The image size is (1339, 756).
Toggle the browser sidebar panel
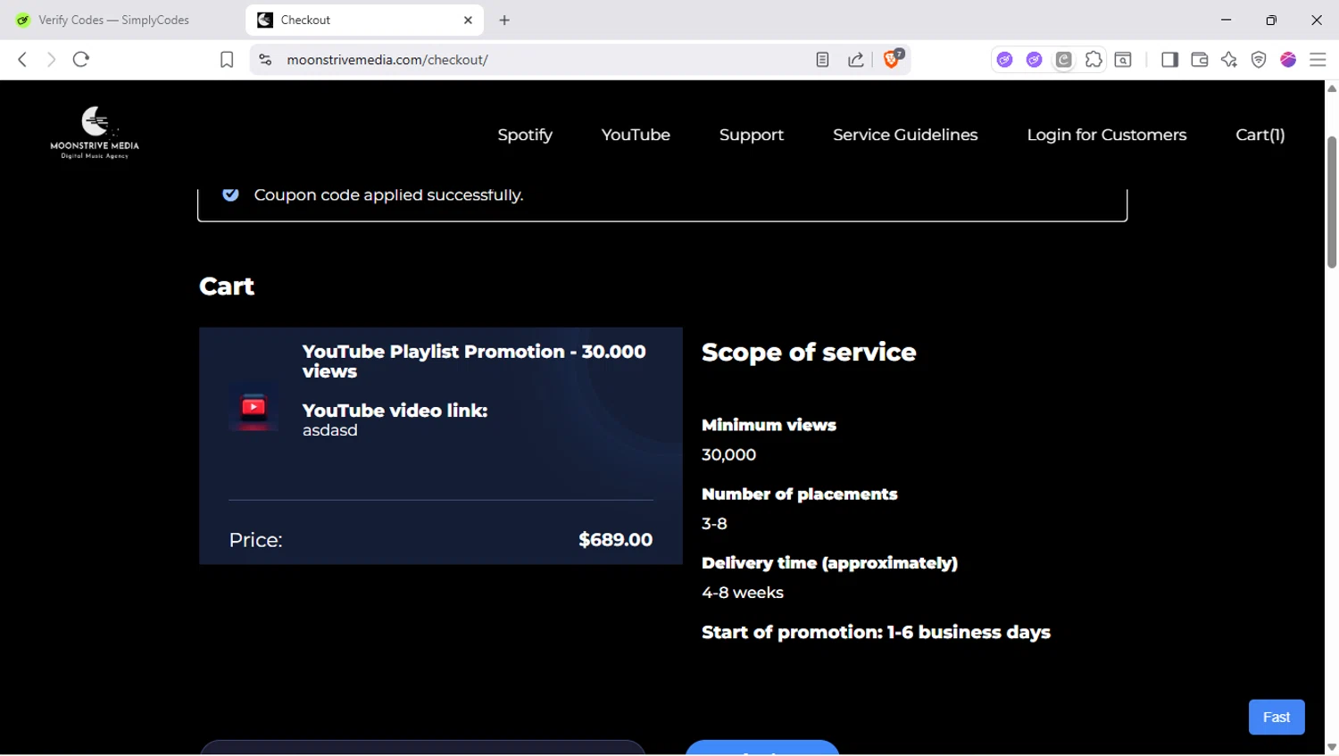(1169, 60)
